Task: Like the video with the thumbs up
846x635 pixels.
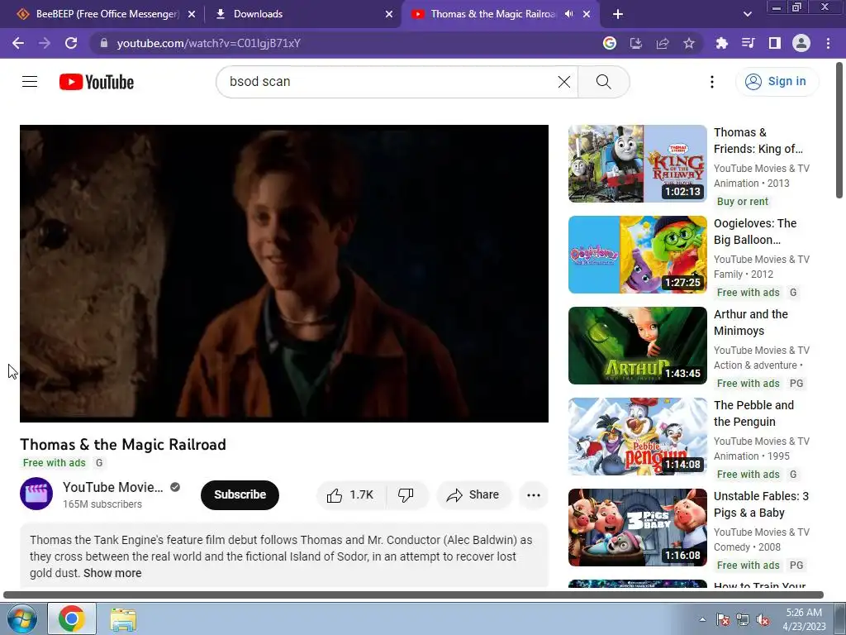Action: click(x=350, y=494)
